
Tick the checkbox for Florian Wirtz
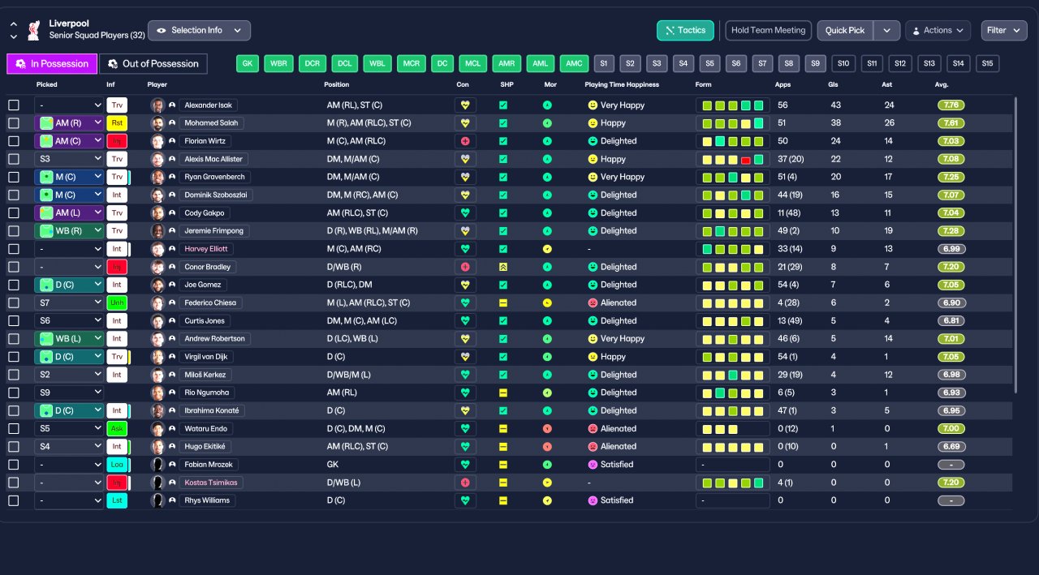[x=14, y=141]
